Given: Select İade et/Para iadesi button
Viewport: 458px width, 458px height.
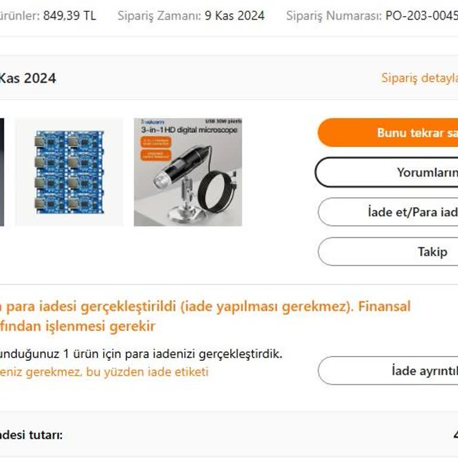Looking at the screenshot, I should click(388, 212).
